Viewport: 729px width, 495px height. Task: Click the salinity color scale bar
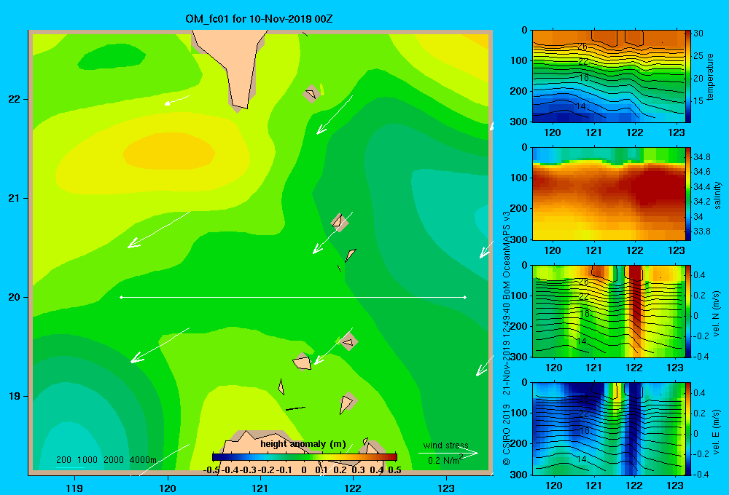point(688,194)
